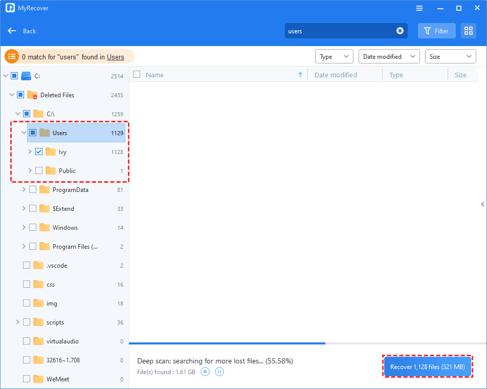Switch to grid view layout
Viewport: 487px width, 389px height.
pyautogui.click(x=468, y=31)
